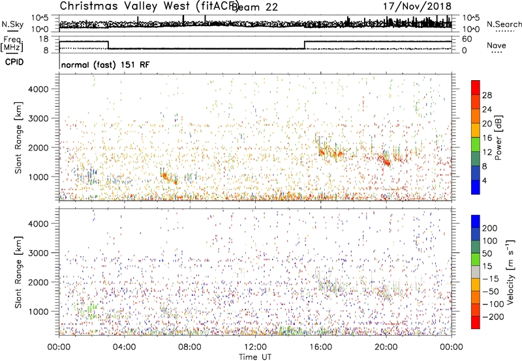The height and width of the screenshot is (361, 522).
Task: Click the 'CPID' label
Action: (14, 62)
